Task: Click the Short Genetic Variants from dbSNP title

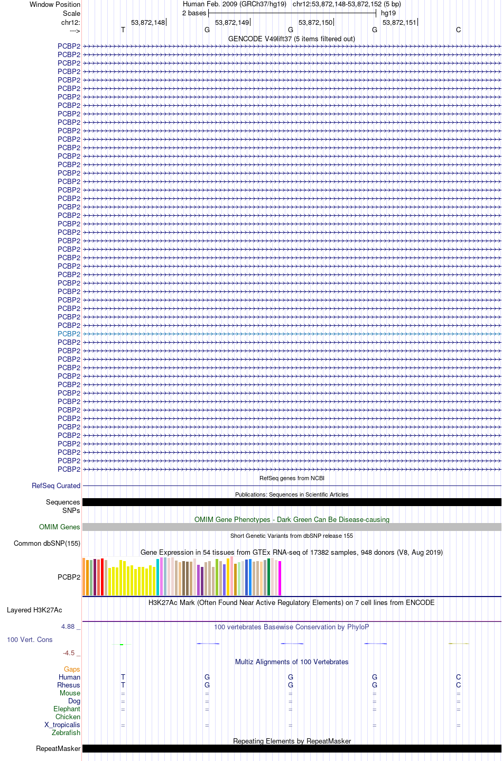Action: pos(292,536)
